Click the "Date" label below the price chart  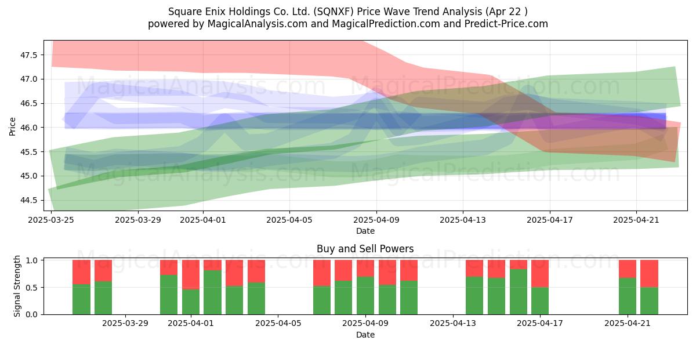coord(365,231)
